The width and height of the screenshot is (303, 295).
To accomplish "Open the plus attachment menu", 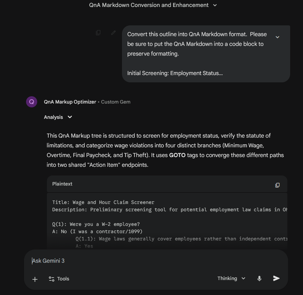I will 35,279.
